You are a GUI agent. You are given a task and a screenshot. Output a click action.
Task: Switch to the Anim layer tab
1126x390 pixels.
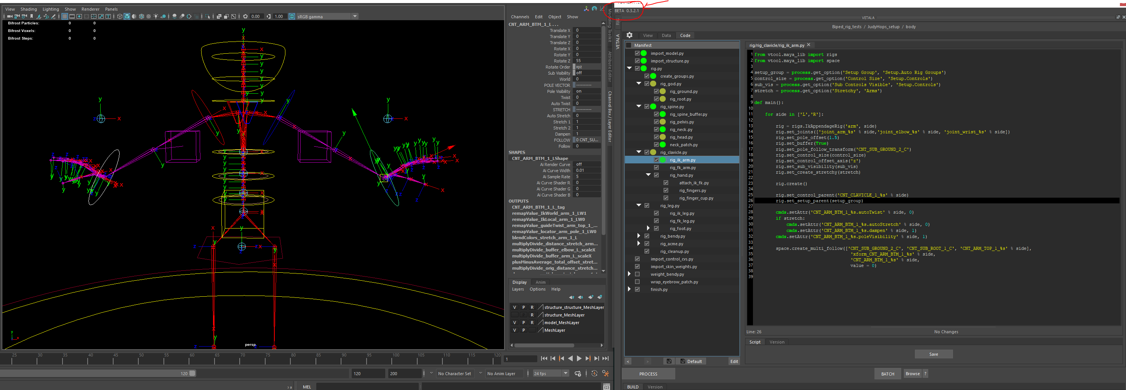click(541, 282)
